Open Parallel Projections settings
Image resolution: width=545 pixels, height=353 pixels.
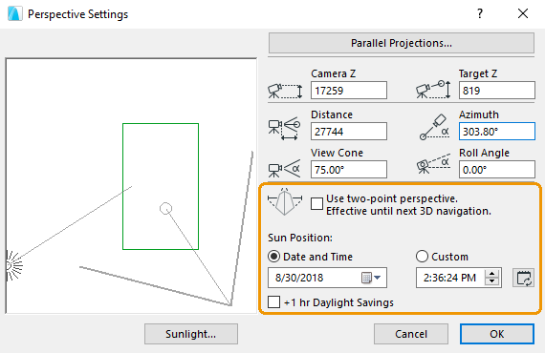[402, 43]
